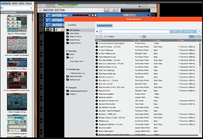Collapse the Favorite Lists section
Viewport: 203px width, 139px height.
67,69
